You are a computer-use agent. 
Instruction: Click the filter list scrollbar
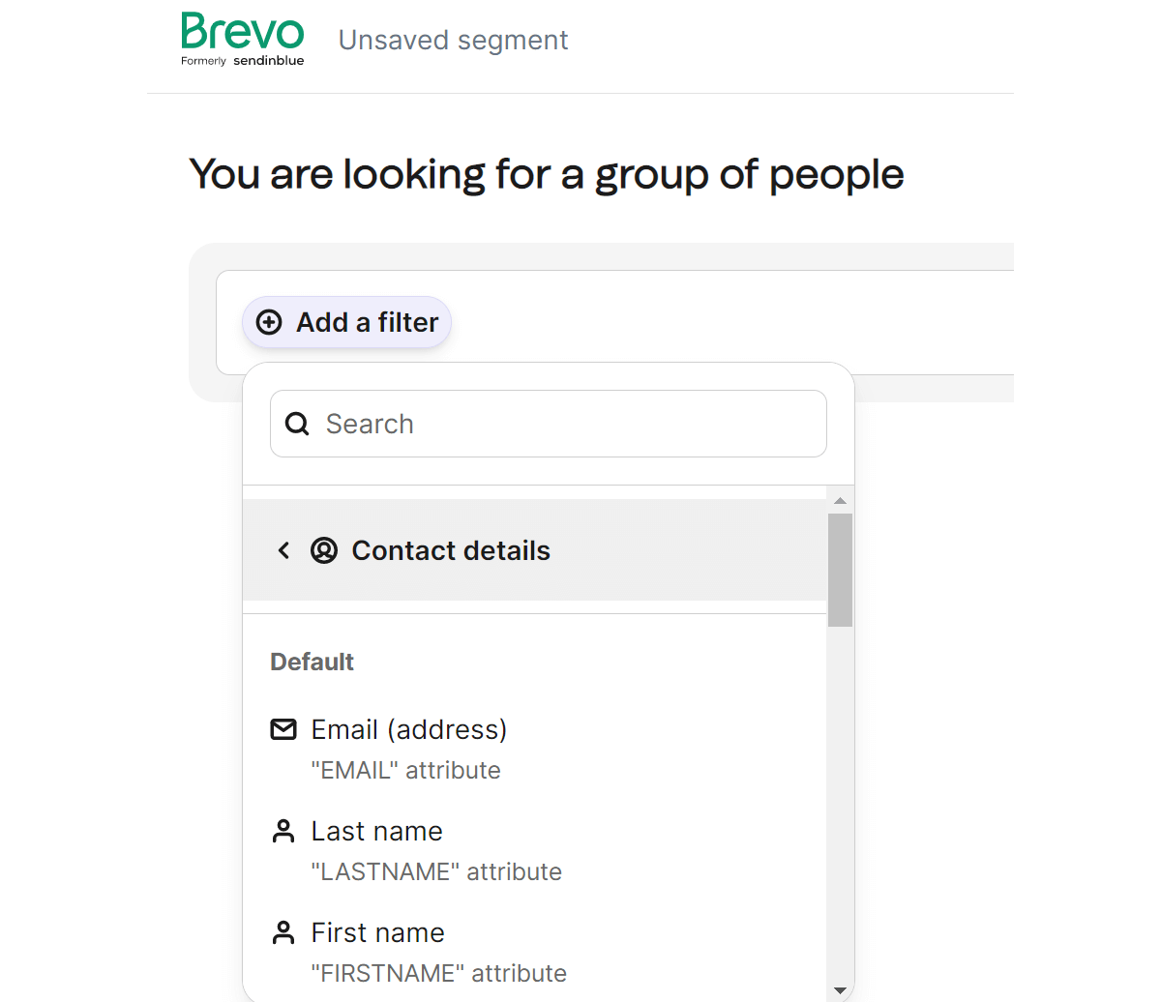tap(840, 571)
